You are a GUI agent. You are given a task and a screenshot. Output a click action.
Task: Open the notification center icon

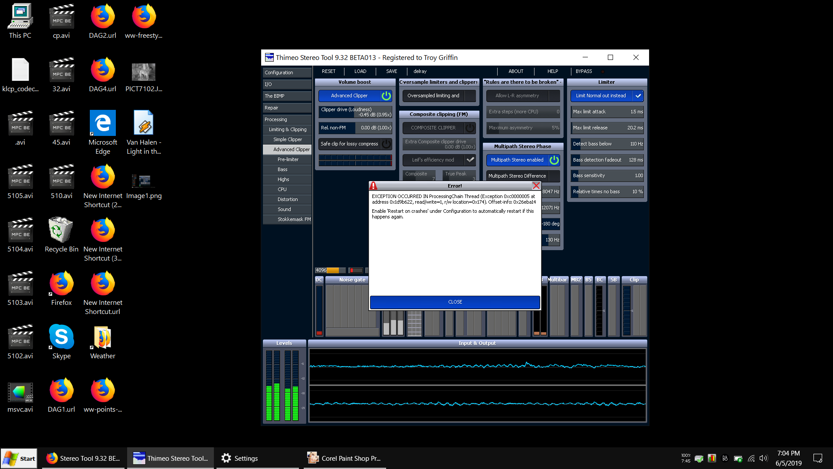click(x=818, y=458)
